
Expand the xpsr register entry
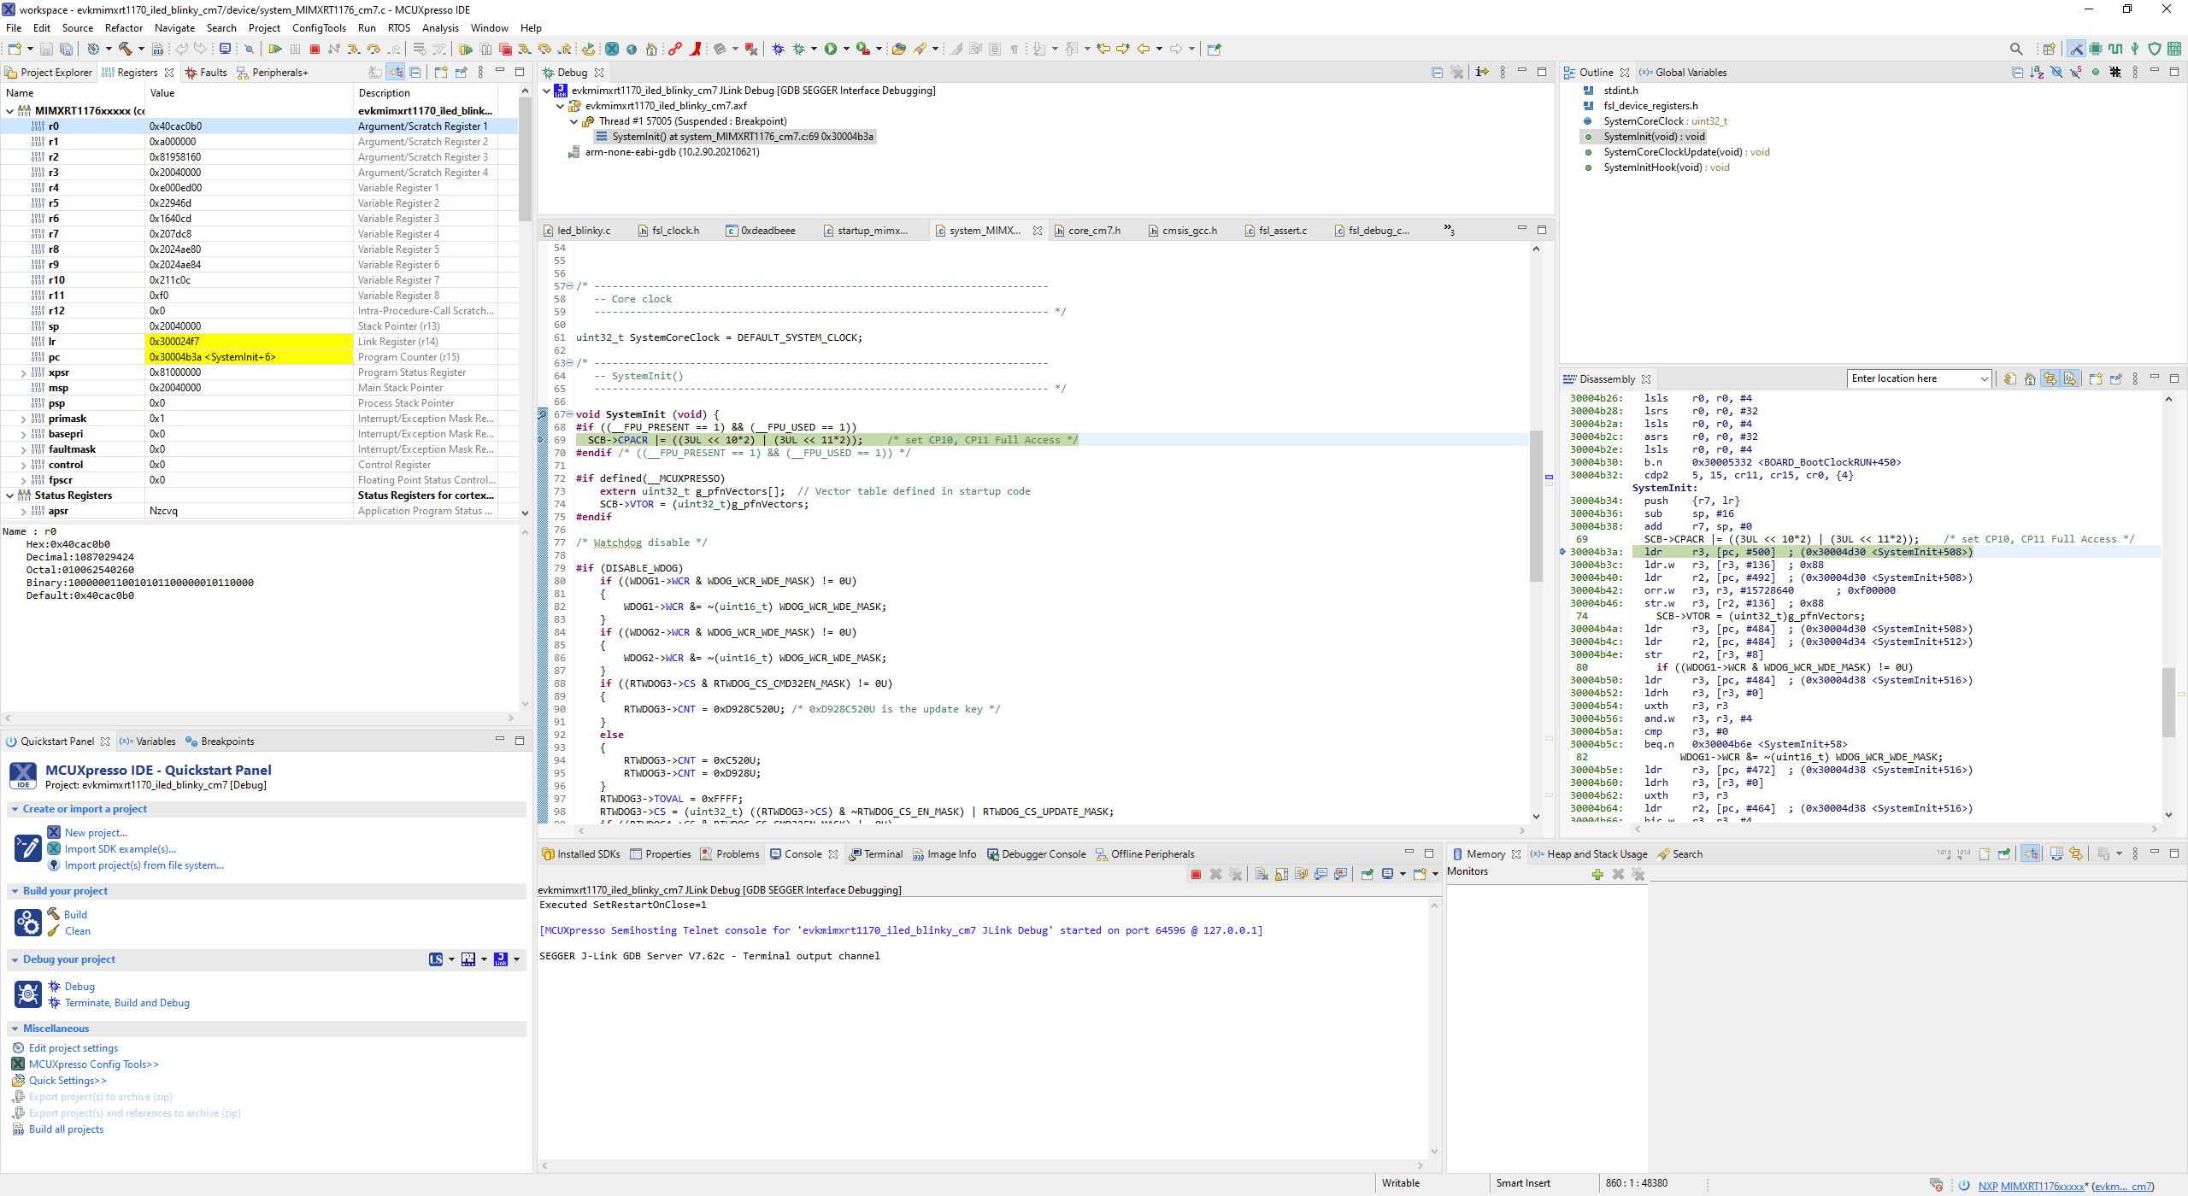click(x=24, y=372)
